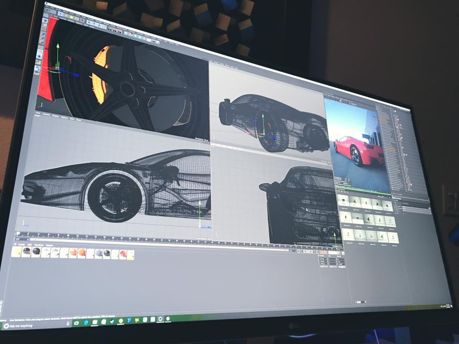This screenshot has width=459, height=344.
Task: Open Create menu in Material Manager
Action: point(22,245)
